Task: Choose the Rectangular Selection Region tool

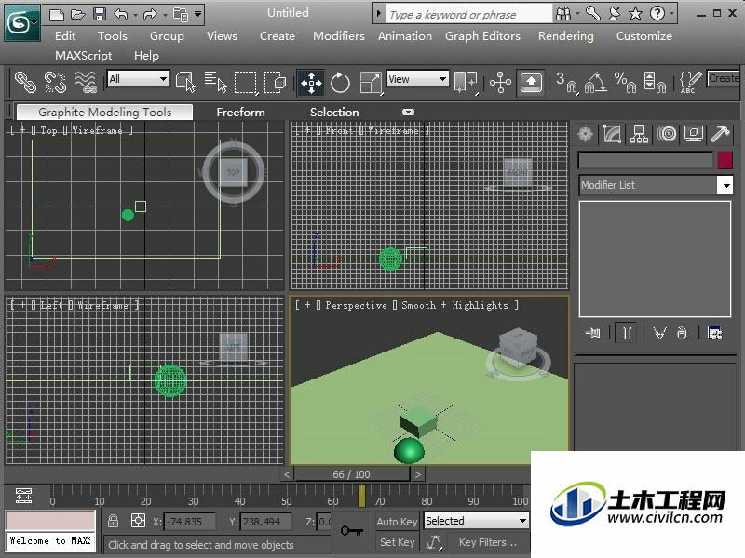Action: click(246, 82)
